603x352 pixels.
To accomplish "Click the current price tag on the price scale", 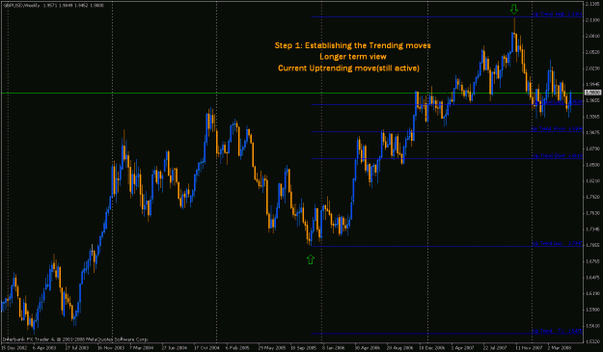I will (592, 93).
